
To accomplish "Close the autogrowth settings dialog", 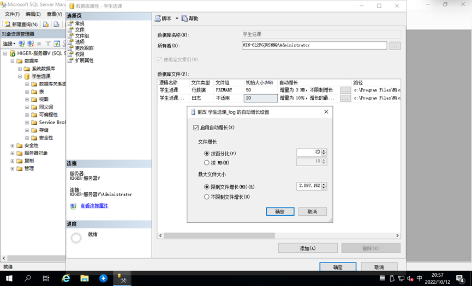I will 326,112.
